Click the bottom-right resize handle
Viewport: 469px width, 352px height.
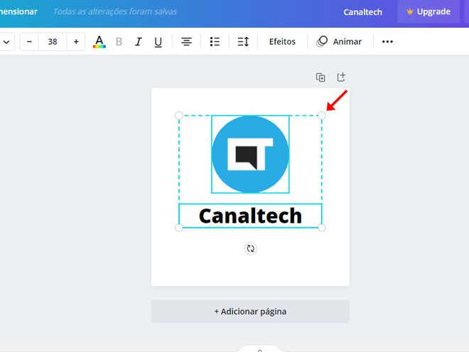(x=321, y=228)
